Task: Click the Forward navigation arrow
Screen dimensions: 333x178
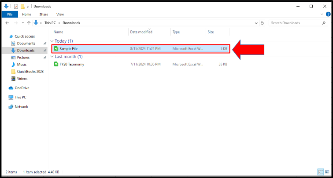Action: [16, 23]
